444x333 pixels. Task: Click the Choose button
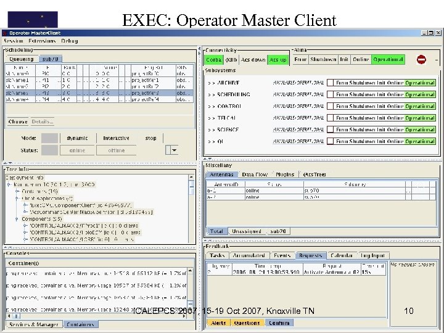[18, 121]
